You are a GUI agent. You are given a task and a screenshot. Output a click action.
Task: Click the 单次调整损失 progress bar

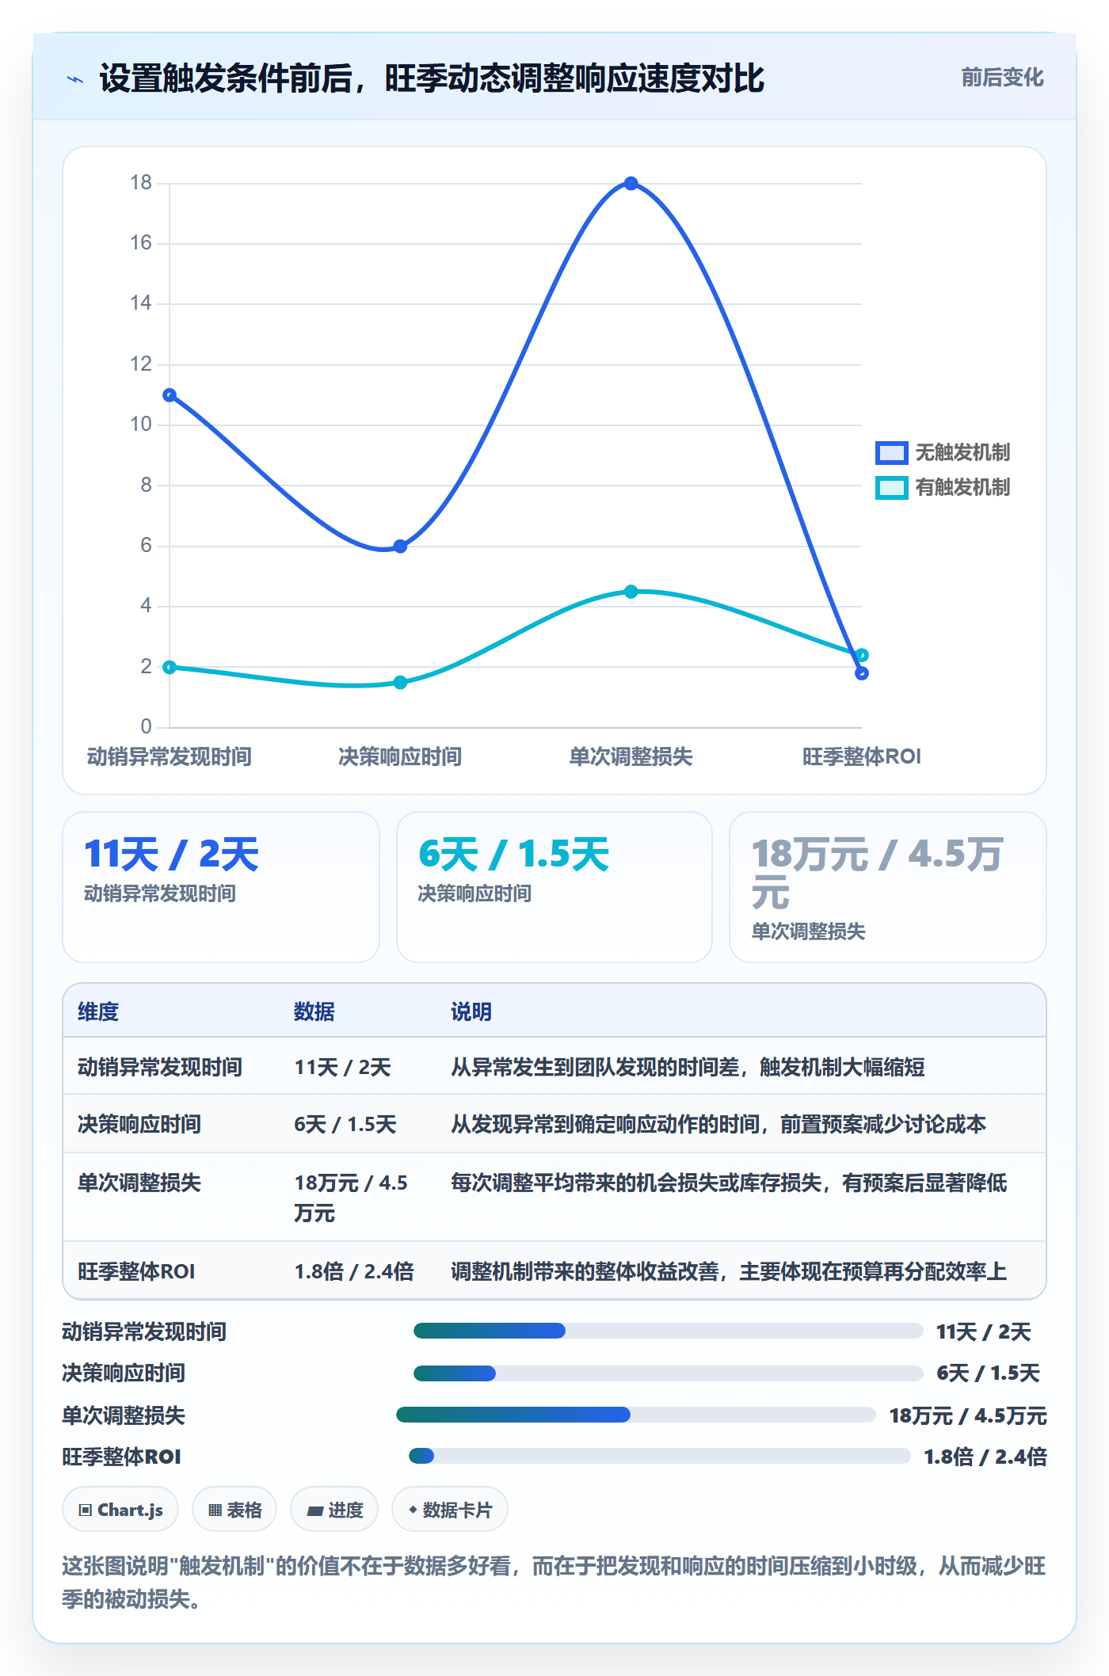(x=635, y=1415)
